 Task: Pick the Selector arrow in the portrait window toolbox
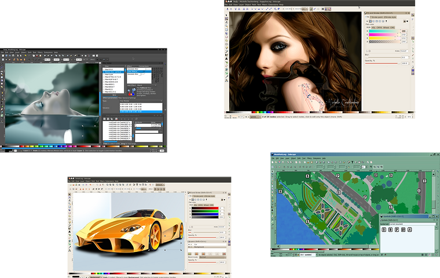(226, 15)
